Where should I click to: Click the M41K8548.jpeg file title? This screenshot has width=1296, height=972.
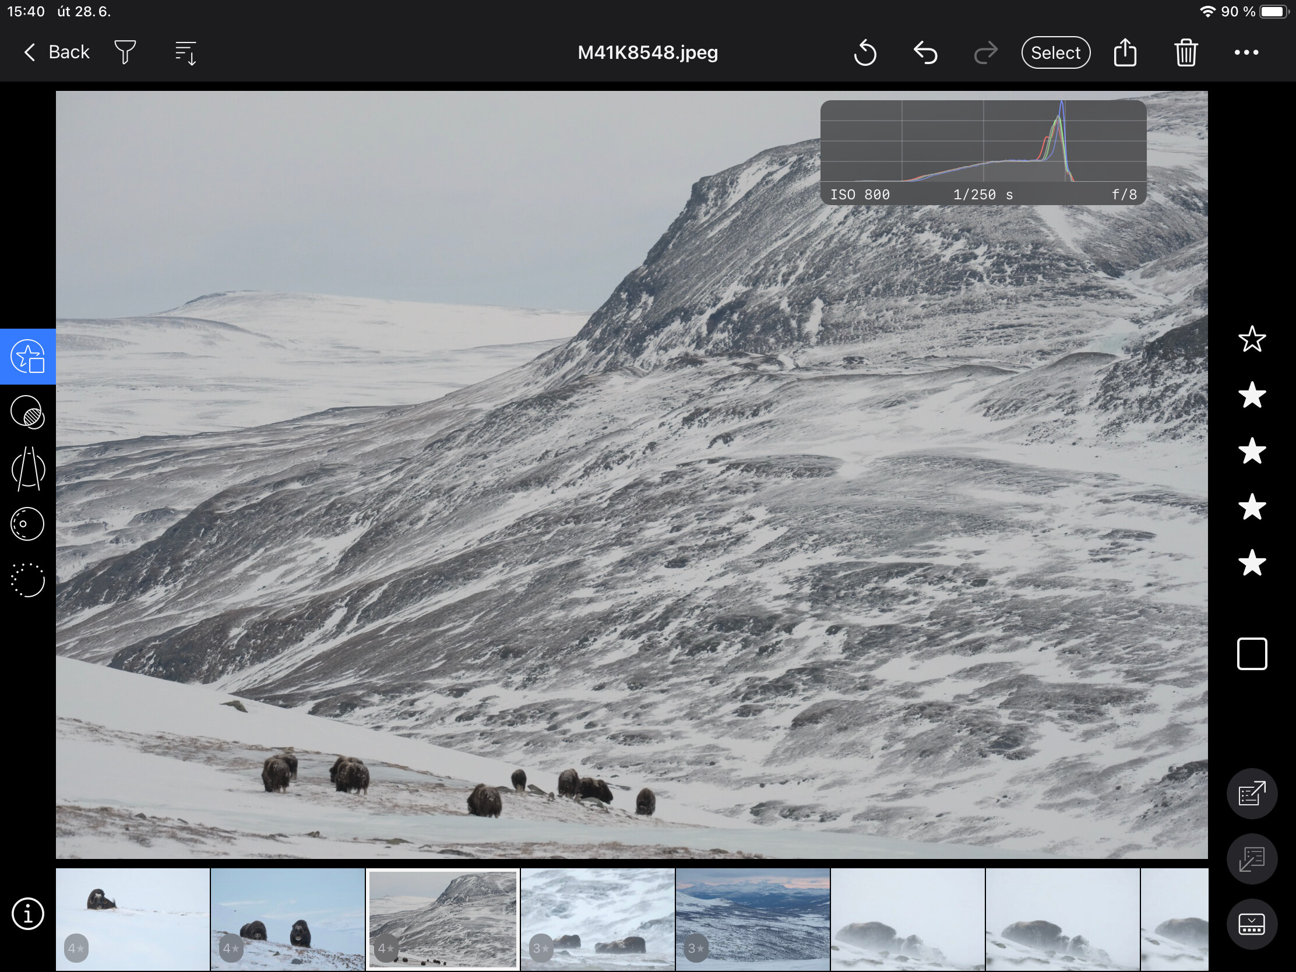click(648, 52)
